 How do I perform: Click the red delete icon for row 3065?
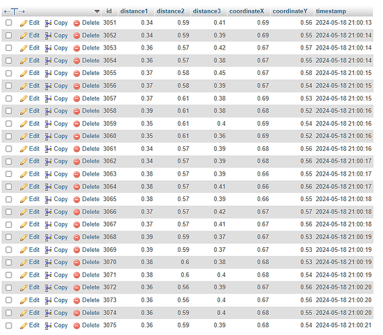76,200
